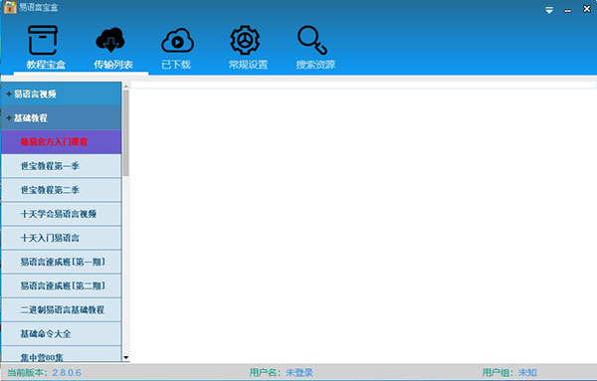This screenshot has width=597, height=381.
Task: Click the 未知 user group link
Action: 527,373
